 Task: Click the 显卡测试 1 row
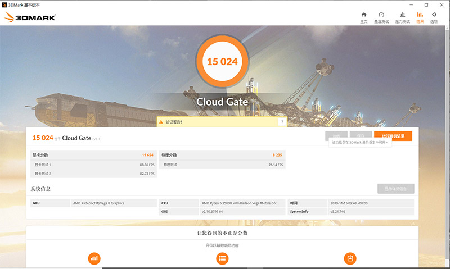point(93,165)
